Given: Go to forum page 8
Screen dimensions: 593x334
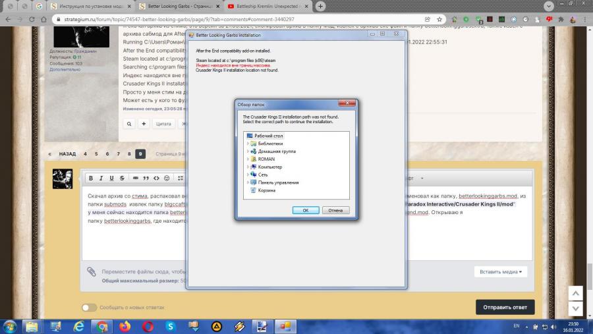Looking at the screenshot, I should (x=129, y=154).
